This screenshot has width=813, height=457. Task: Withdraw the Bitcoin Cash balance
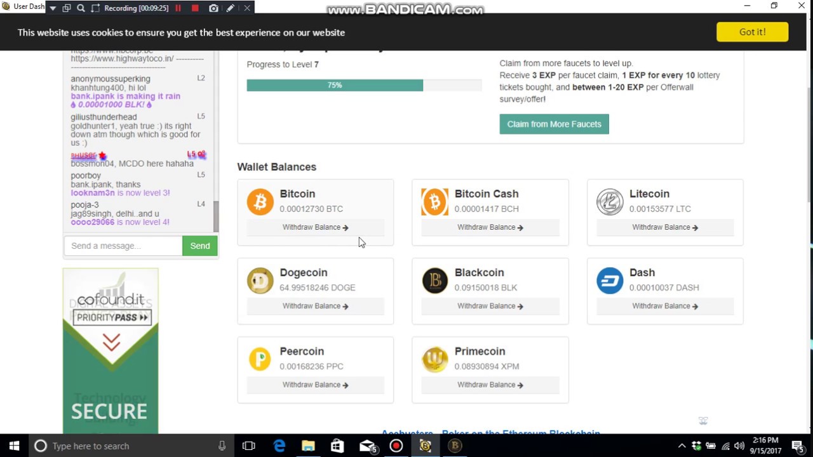click(490, 227)
